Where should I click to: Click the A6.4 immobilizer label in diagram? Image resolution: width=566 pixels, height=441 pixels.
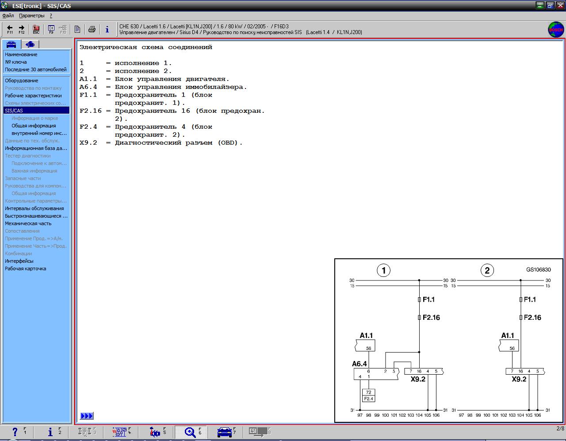pyautogui.click(x=359, y=364)
